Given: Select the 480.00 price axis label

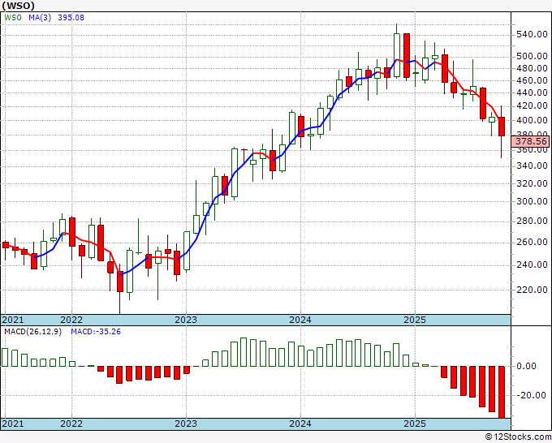Looking at the screenshot, I should 532,68.
